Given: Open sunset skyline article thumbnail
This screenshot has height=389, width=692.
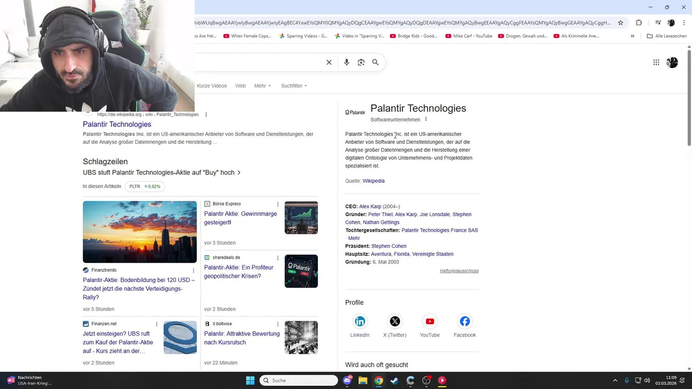Looking at the screenshot, I should pyautogui.click(x=139, y=232).
